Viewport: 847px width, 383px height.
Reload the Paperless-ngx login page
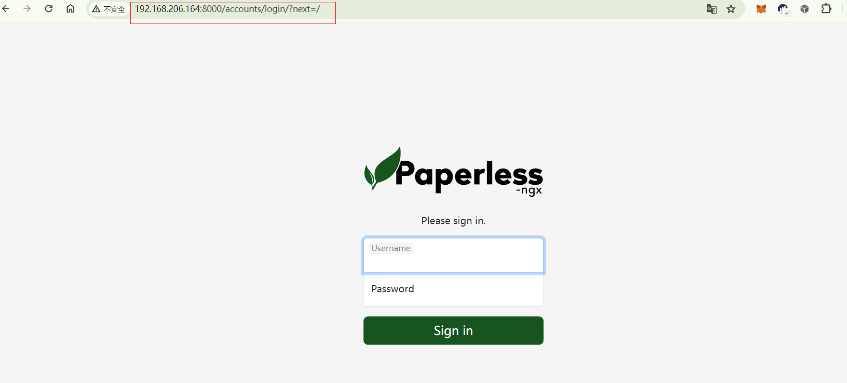[x=49, y=9]
